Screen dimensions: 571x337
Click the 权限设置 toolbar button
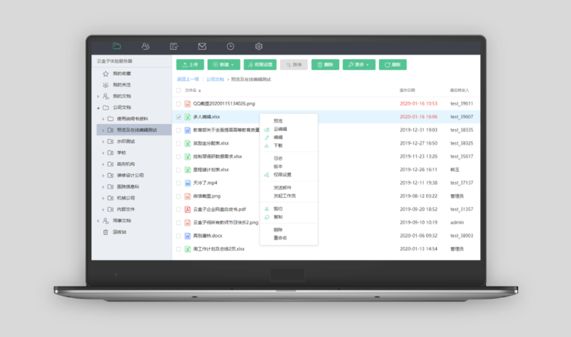click(x=260, y=65)
